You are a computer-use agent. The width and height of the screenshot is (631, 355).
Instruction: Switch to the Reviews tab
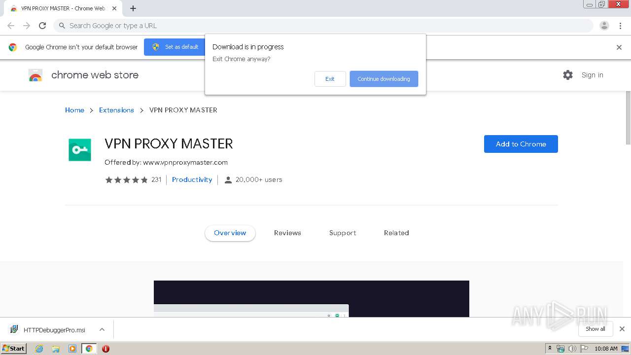pyautogui.click(x=287, y=233)
